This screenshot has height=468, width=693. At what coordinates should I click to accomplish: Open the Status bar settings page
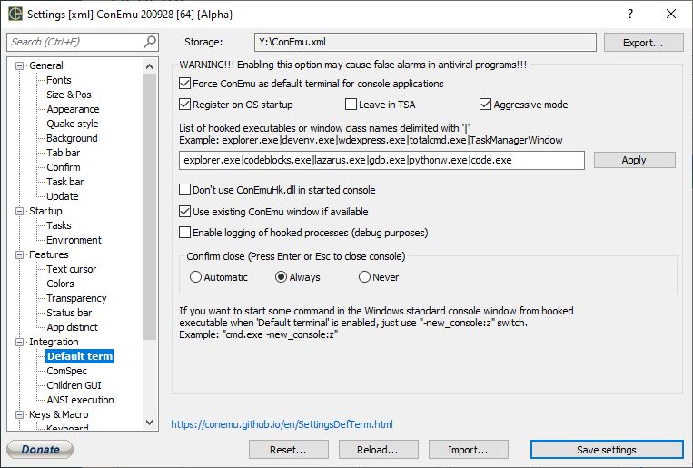coord(69,314)
